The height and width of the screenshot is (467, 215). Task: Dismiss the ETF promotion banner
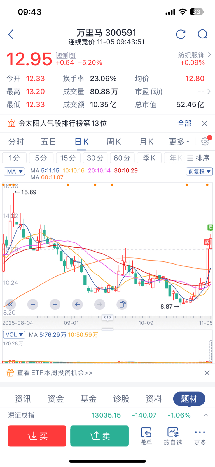coord(207,373)
